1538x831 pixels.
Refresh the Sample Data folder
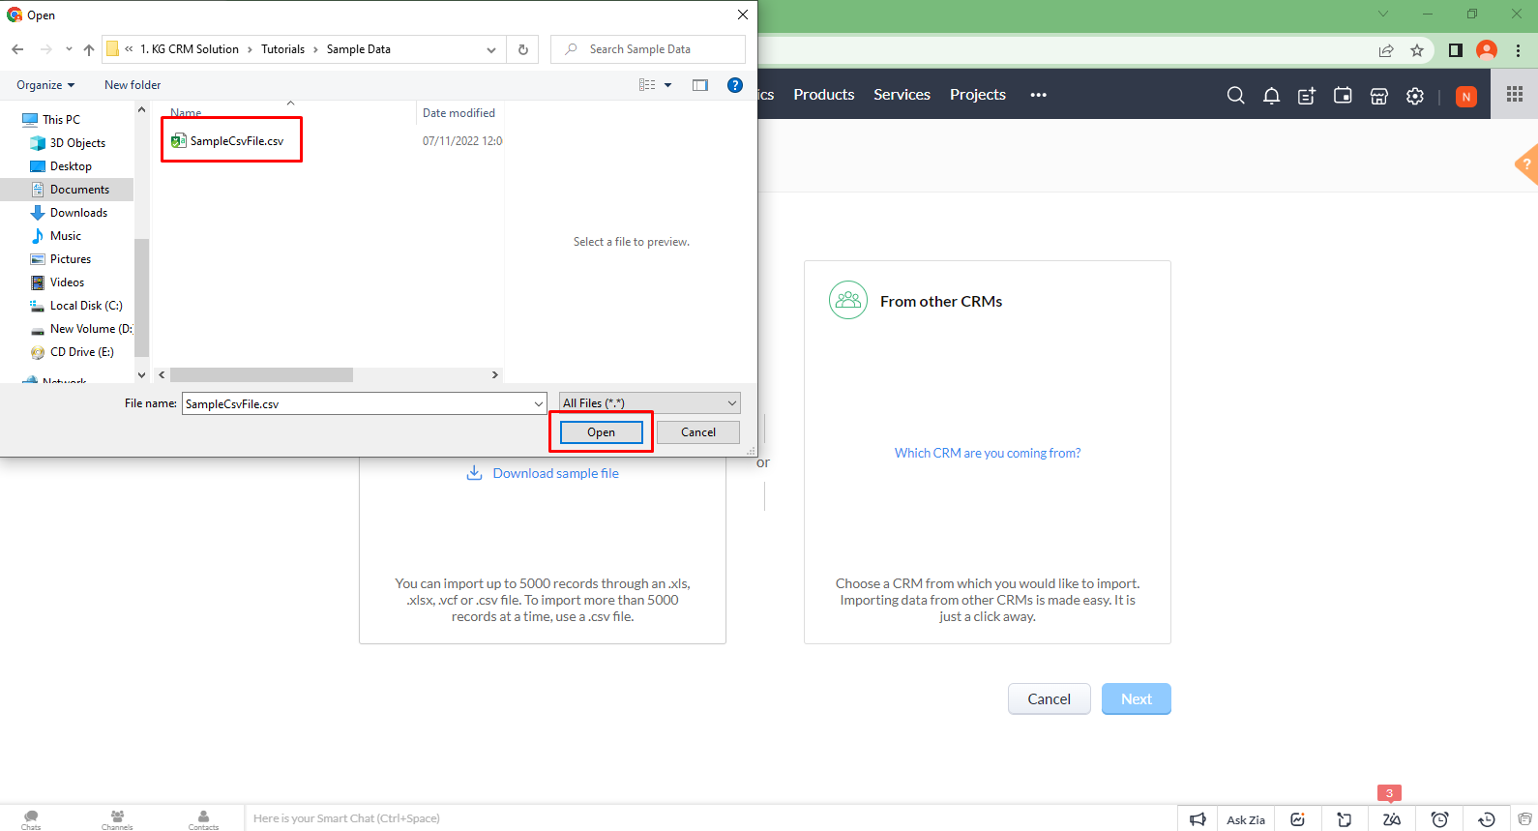[x=523, y=49]
